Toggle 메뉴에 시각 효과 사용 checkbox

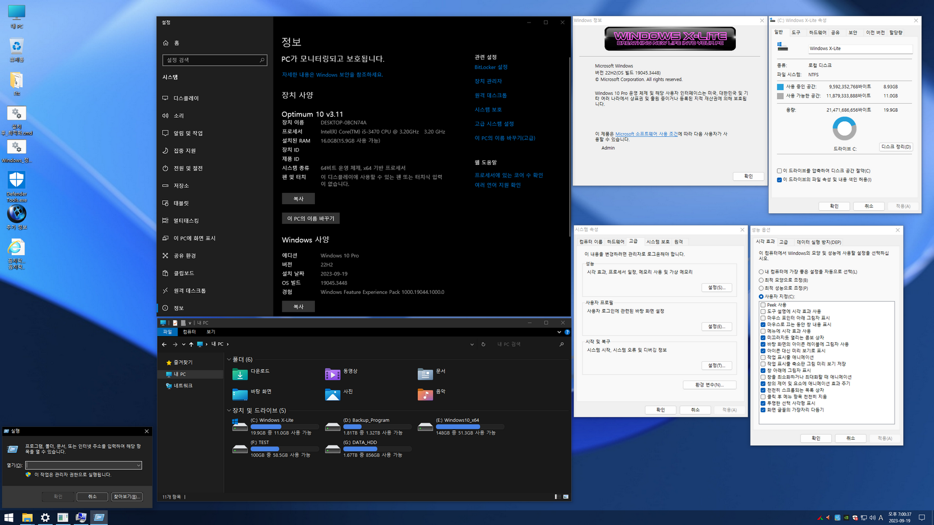coord(763,331)
